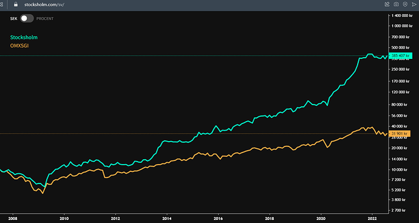
Task: Click the 20 000 kr axis value
Action: pos(400,148)
